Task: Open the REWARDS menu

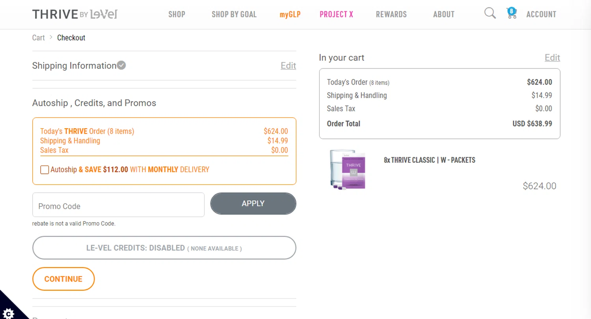Action: [391, 15]
